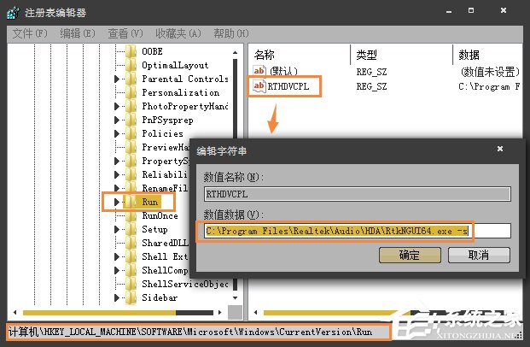Select the Sidebar folder icon
The width and height of the screenshot is (530, 347).
[x=131, y=297]
